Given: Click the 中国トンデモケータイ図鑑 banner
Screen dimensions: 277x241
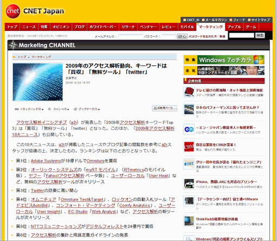Looking at the screenshot, I should (x=224, y=70).
